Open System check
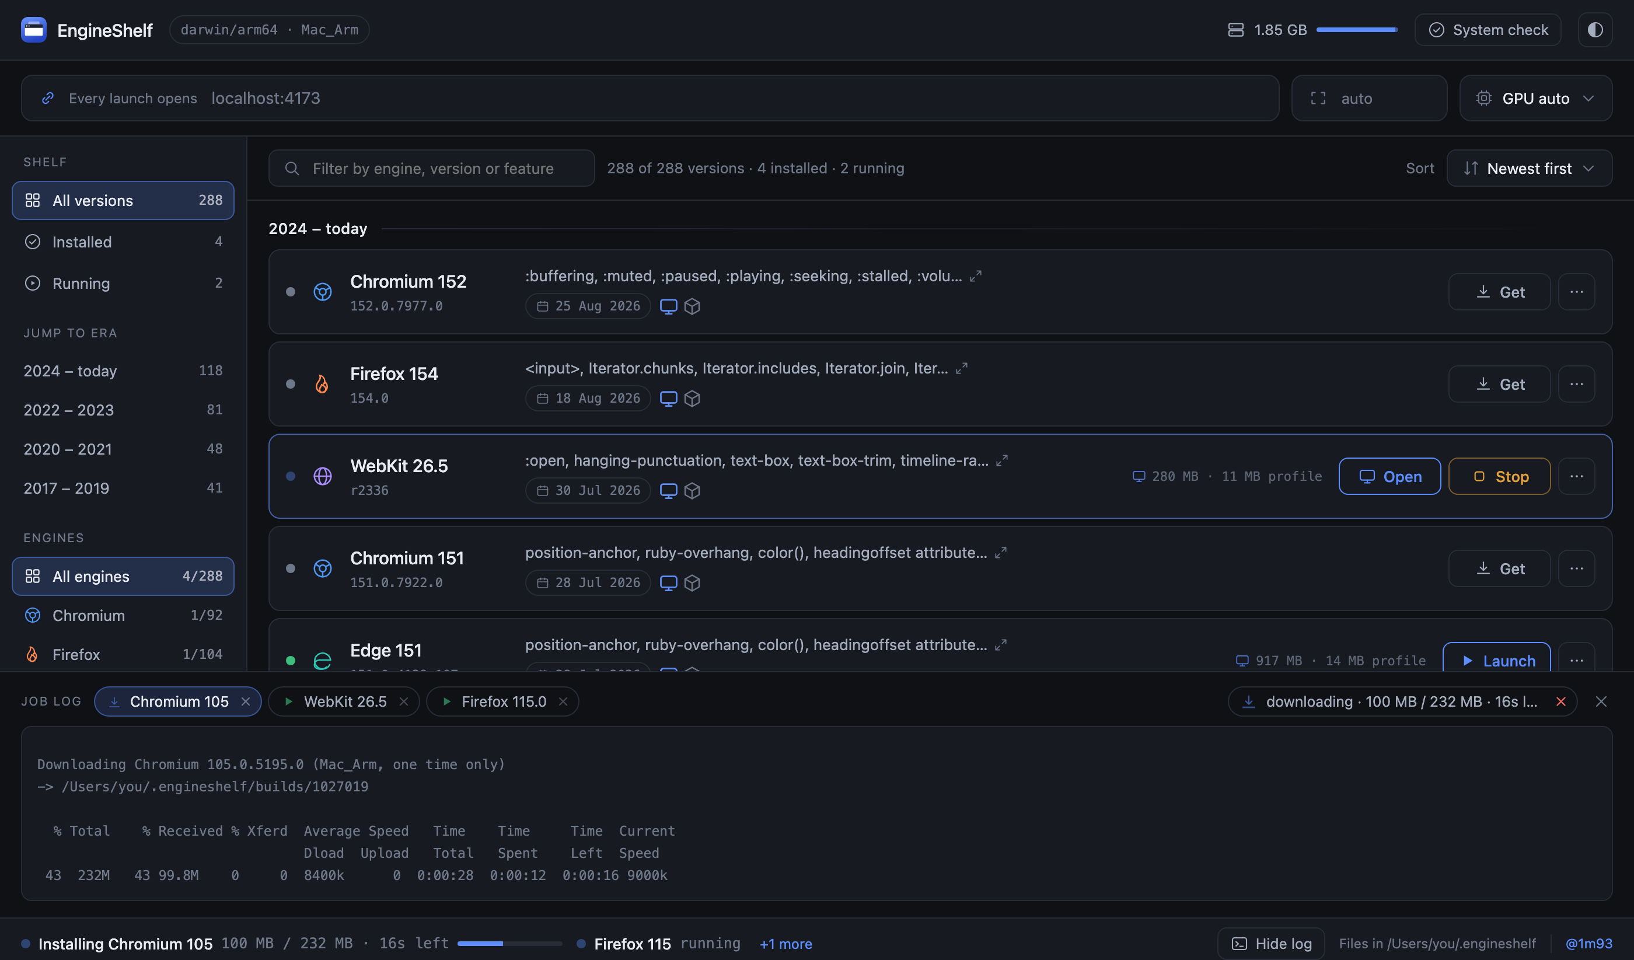 pos(1488,30)
